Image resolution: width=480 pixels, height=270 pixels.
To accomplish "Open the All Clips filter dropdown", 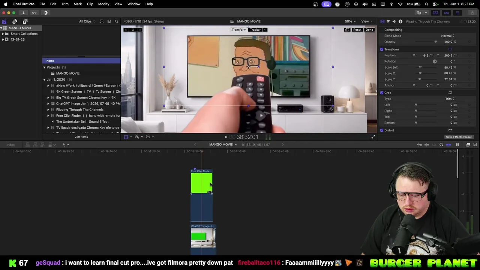I will pos(87,21).
